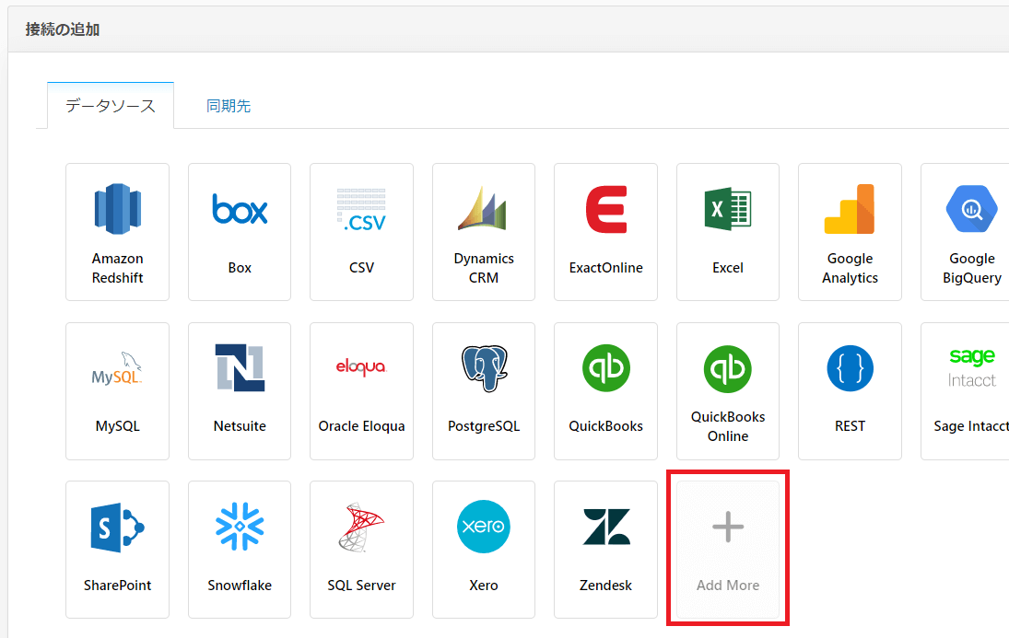Choose the QuickBooks green icon
The width and height of the screenshot is (1009, 638).
605,368
